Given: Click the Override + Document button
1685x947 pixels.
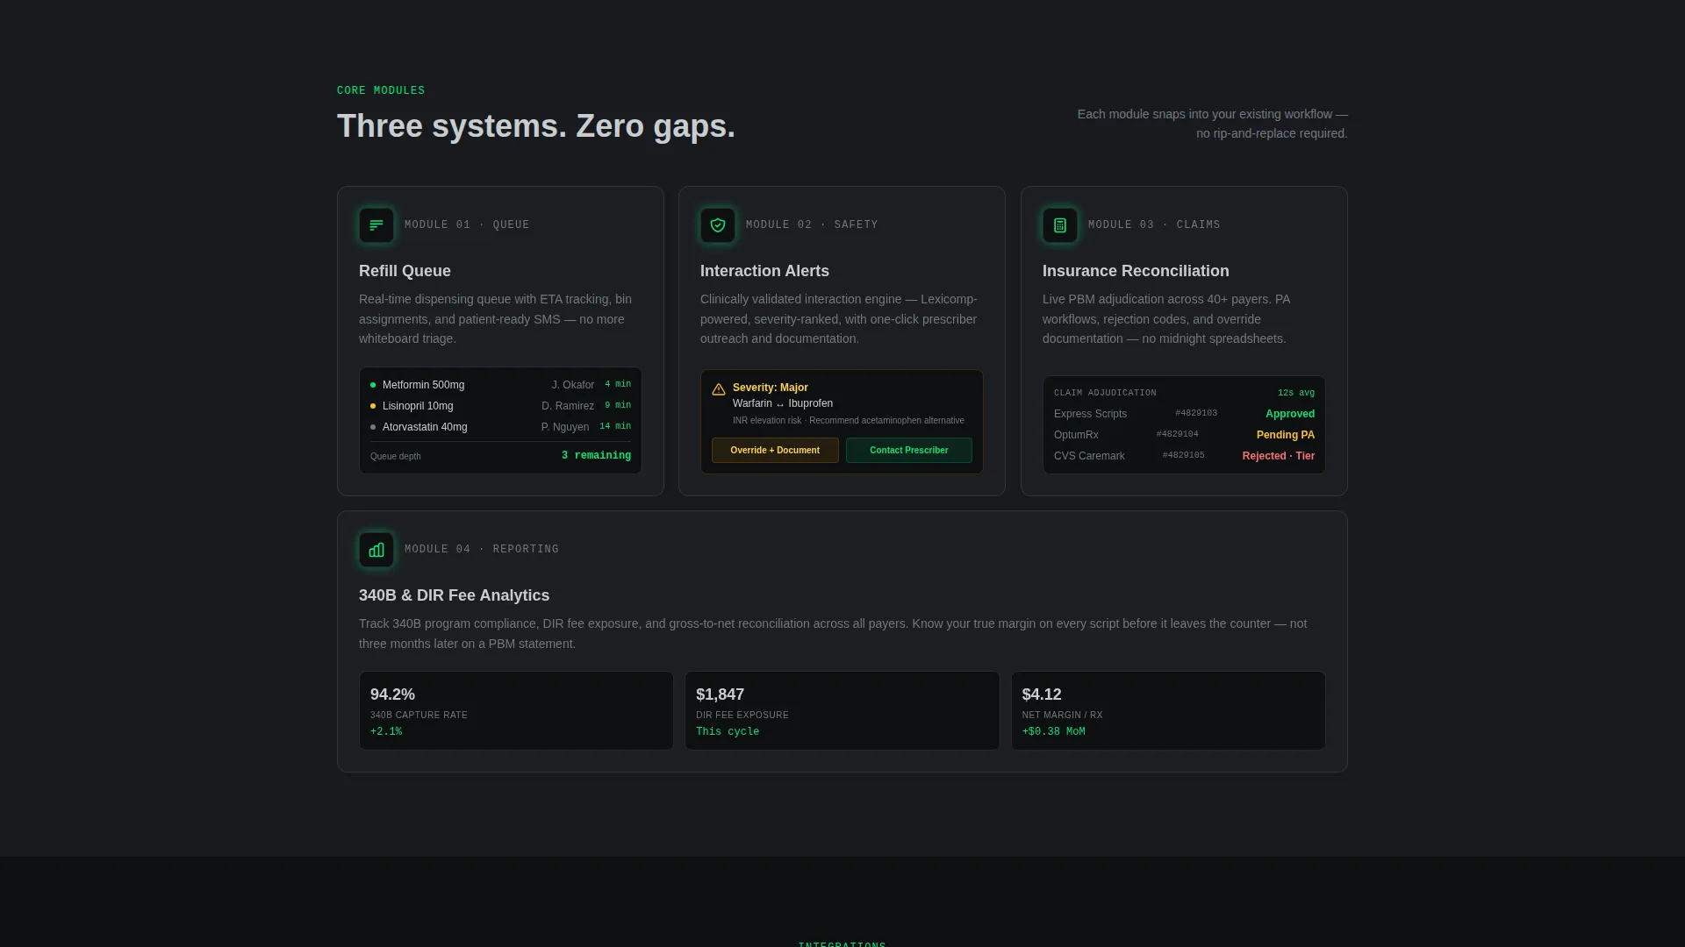Looking at the screenshot, I should click(775, 451).
